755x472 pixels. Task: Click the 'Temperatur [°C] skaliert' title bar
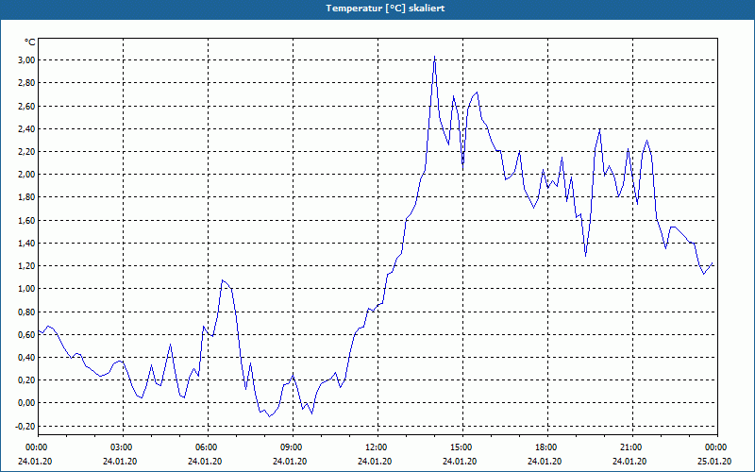(x=377, y=8)
